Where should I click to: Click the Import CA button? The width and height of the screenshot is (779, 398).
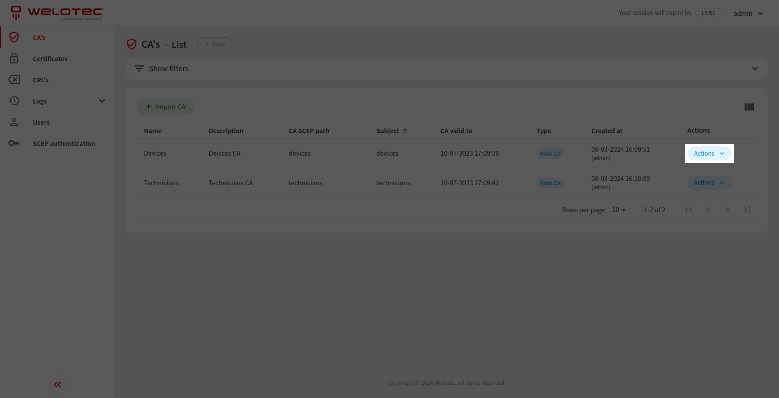(x=166, y=107)
